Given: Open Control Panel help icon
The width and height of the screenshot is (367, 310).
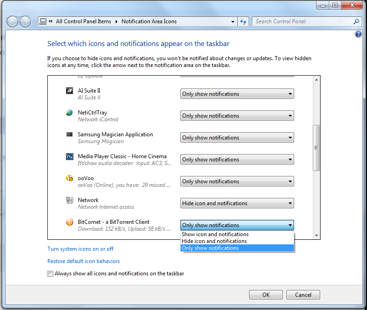Looking at the screenshot, I should click(358, 35).
